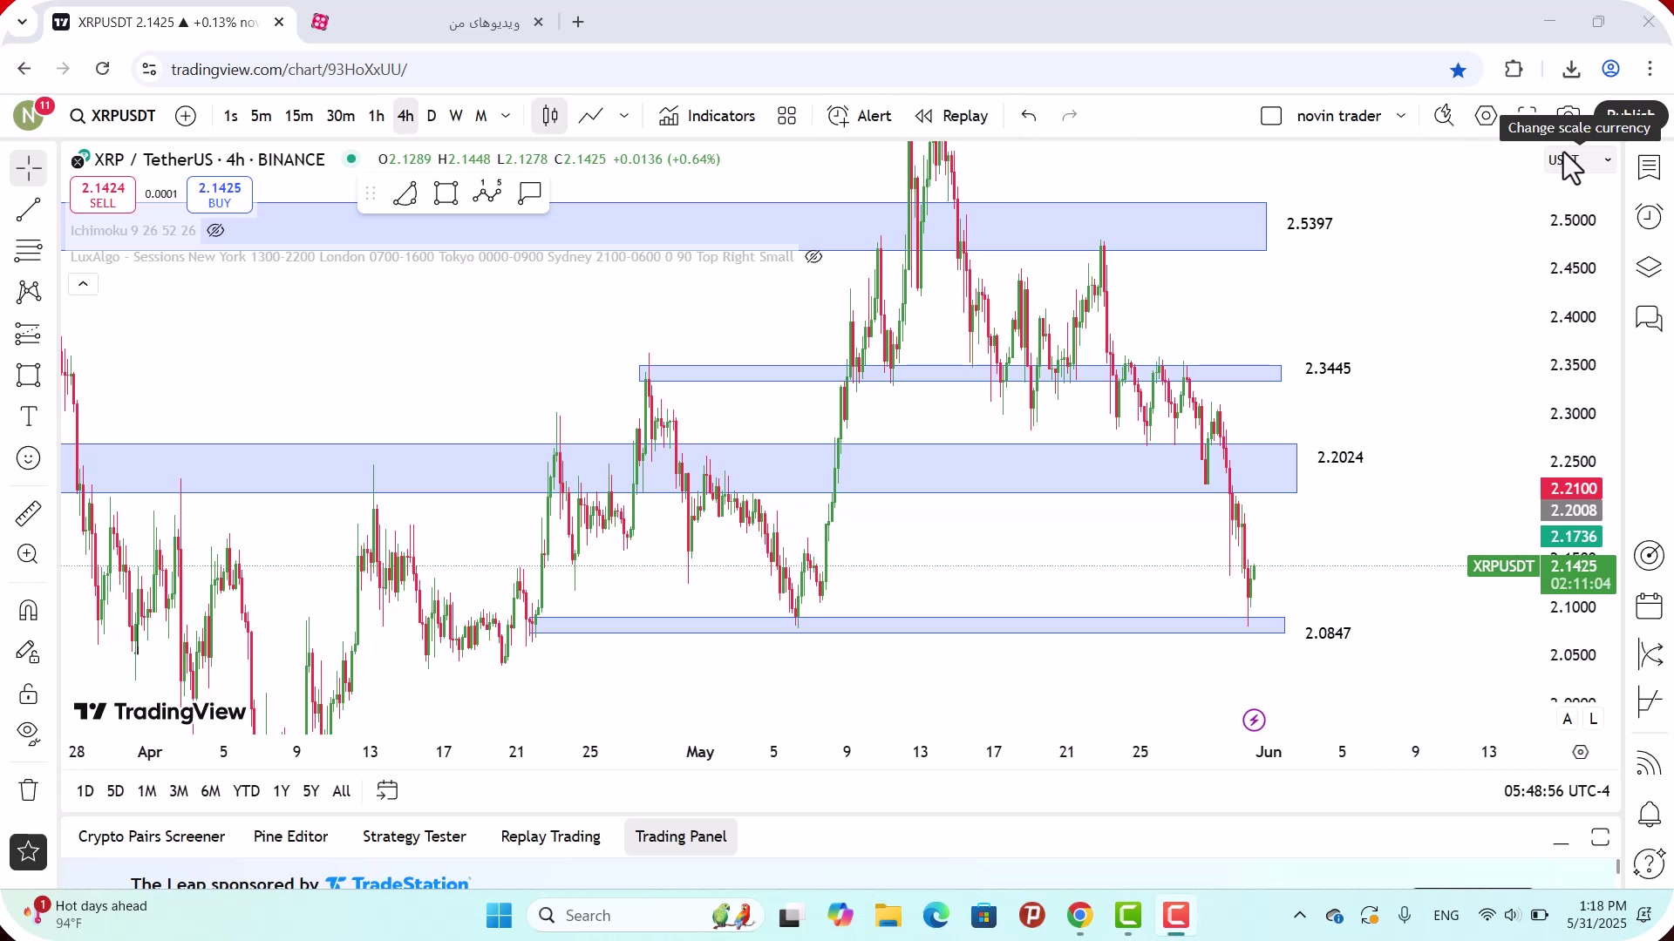
Task: Remove objects with the trash icon
Action: [x=29, y=789]
